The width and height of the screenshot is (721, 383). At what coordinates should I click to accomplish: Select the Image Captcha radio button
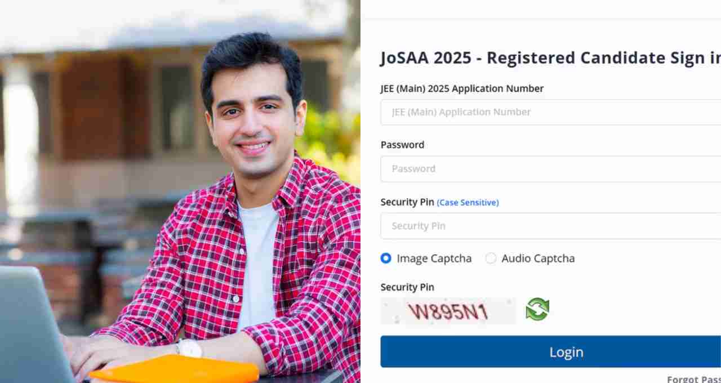click(386, 259)
